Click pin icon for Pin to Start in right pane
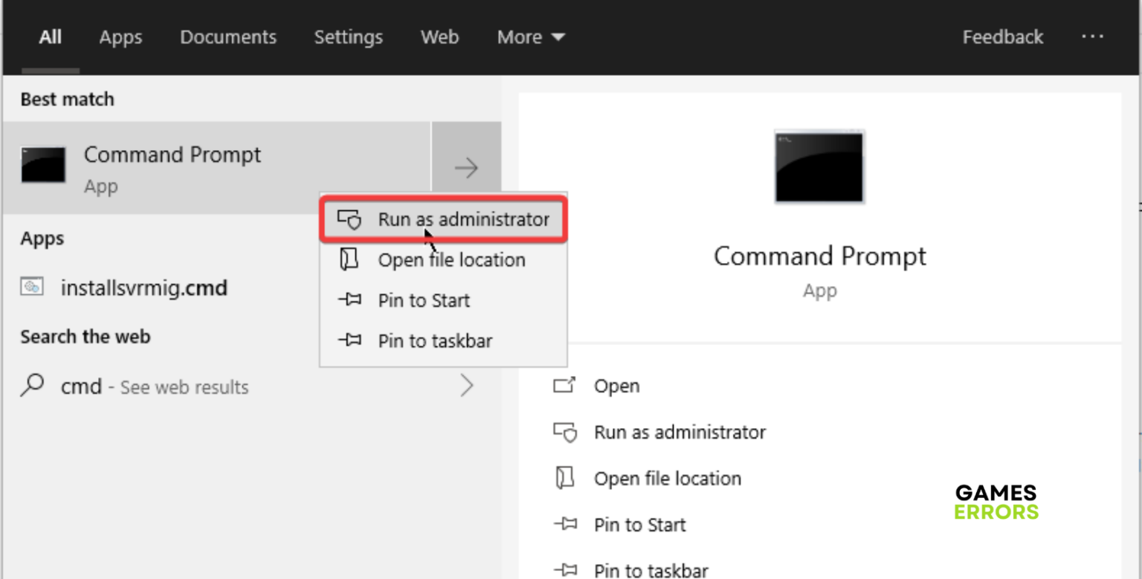This screenshot has width=1142, height=579. [565, 525]
